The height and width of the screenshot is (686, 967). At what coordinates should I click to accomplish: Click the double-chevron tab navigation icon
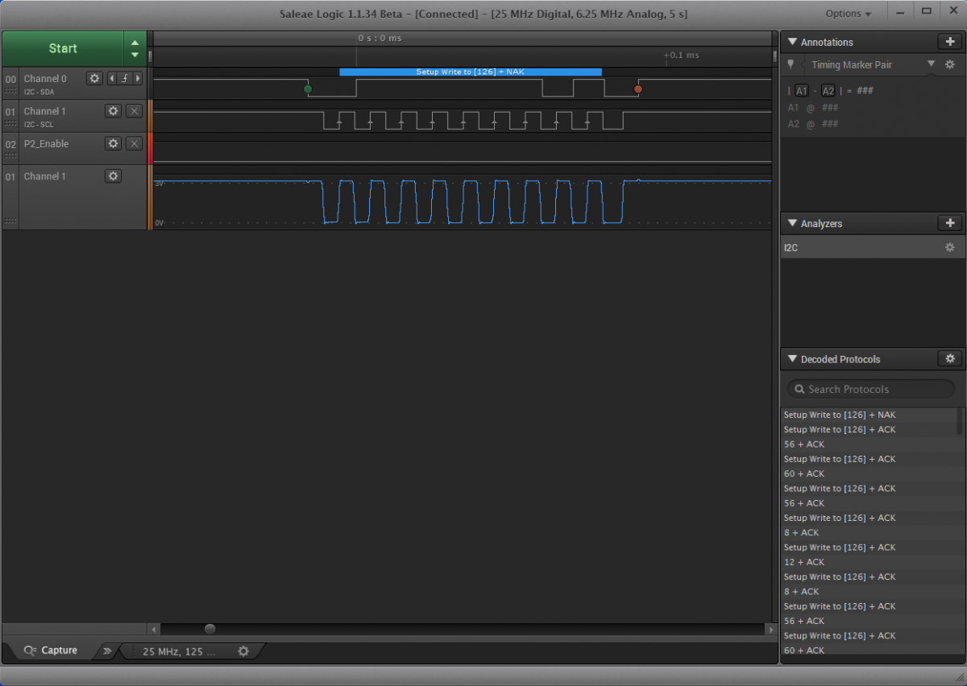(107, 651)
